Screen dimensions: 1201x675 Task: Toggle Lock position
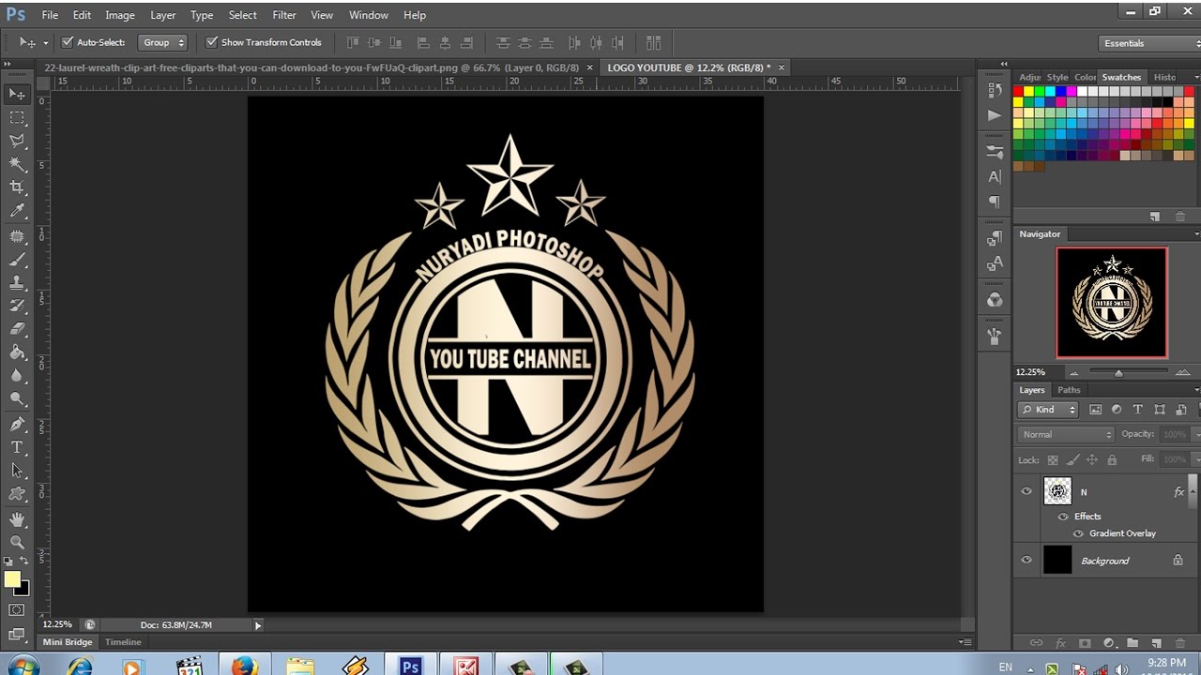[x=1092, y=460]
